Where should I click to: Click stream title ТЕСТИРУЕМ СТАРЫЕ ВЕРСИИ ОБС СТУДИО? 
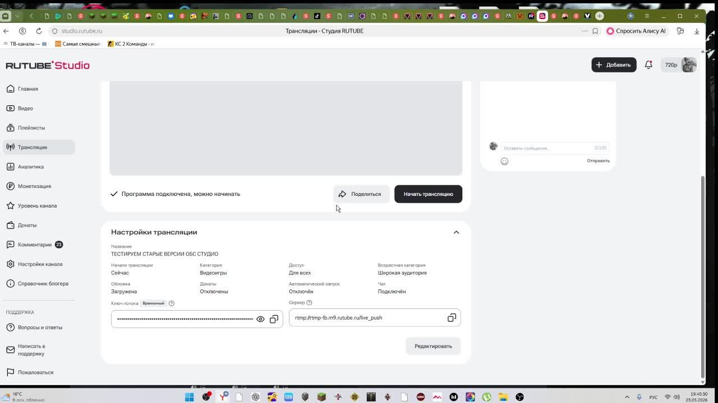[164, 254]
